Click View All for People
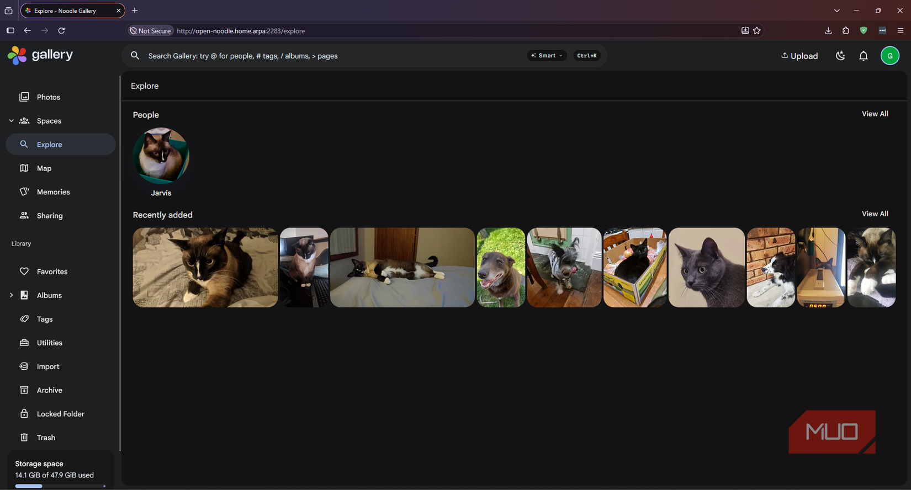 tap(875, 114)
